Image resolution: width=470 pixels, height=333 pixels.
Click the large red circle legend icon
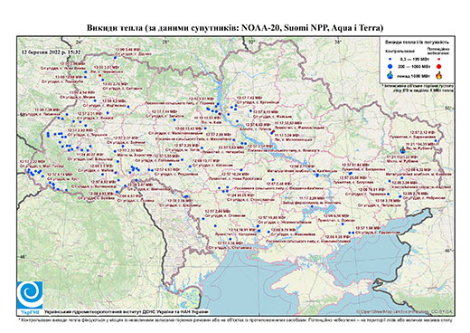click(439, 66)
